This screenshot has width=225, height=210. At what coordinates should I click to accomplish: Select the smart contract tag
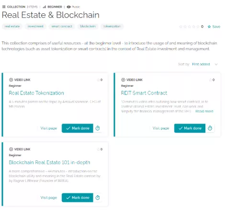(x=62, y=26)
